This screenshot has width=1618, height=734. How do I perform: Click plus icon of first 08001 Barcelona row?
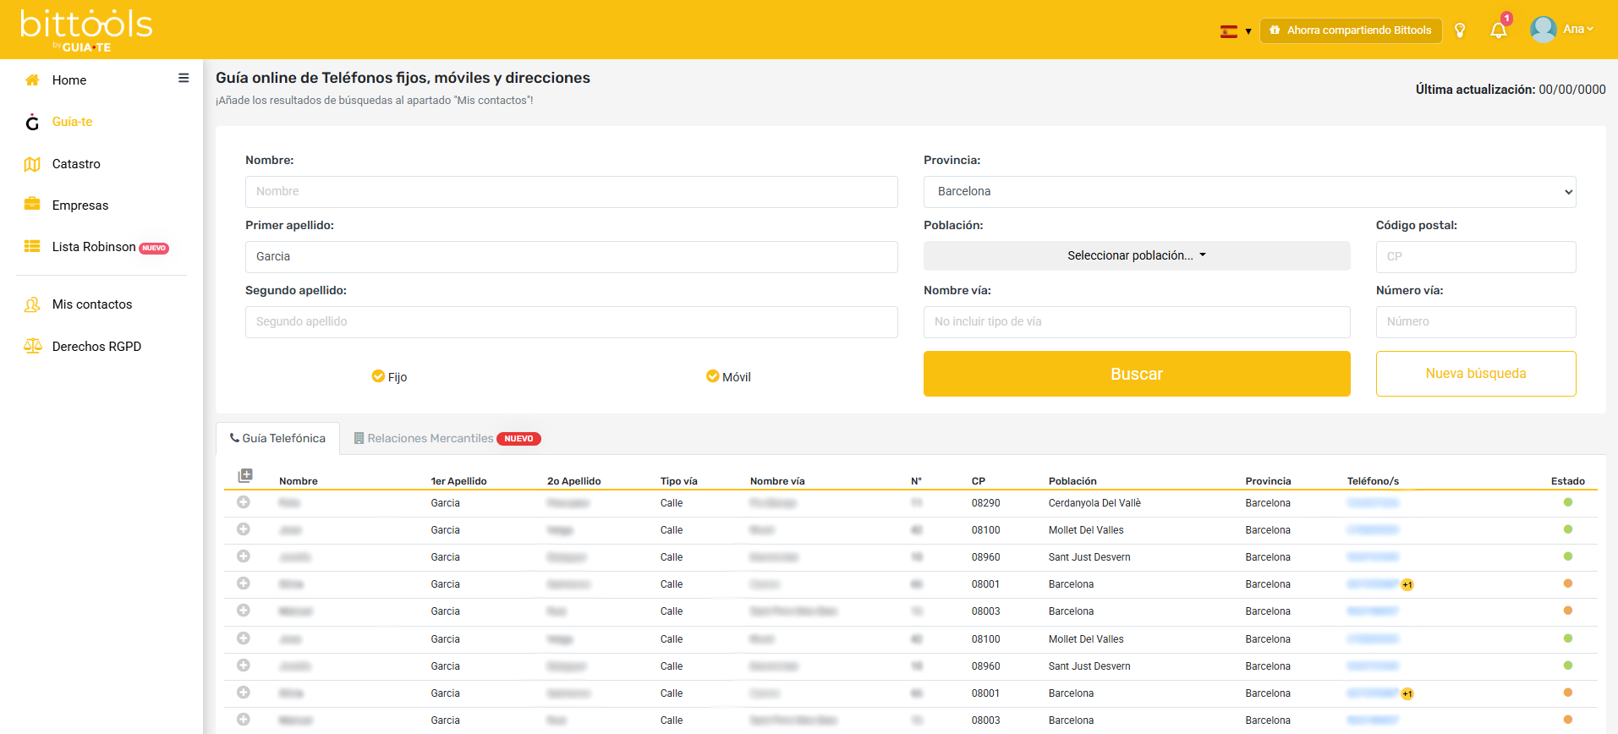click(244, 583)
